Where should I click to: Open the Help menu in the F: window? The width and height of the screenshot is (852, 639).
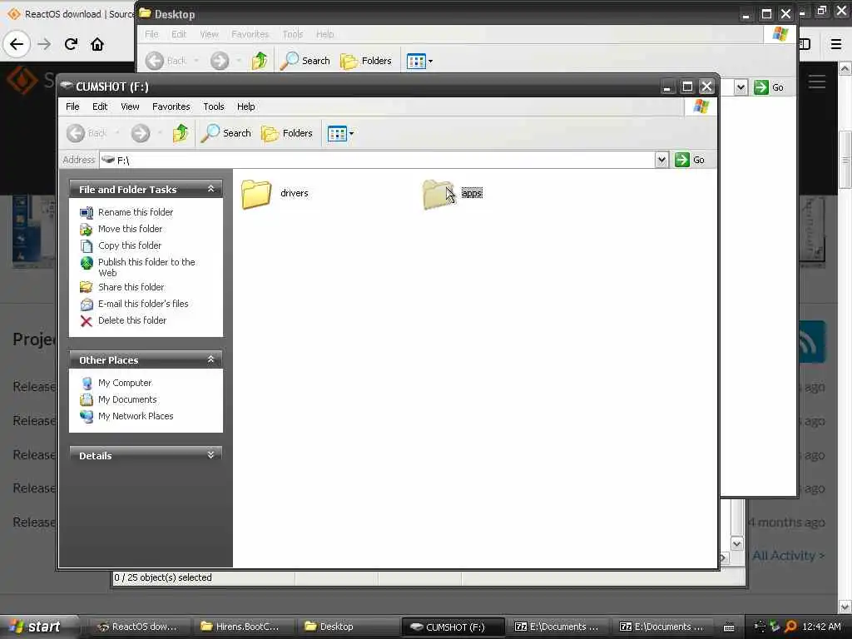(245, 106)
